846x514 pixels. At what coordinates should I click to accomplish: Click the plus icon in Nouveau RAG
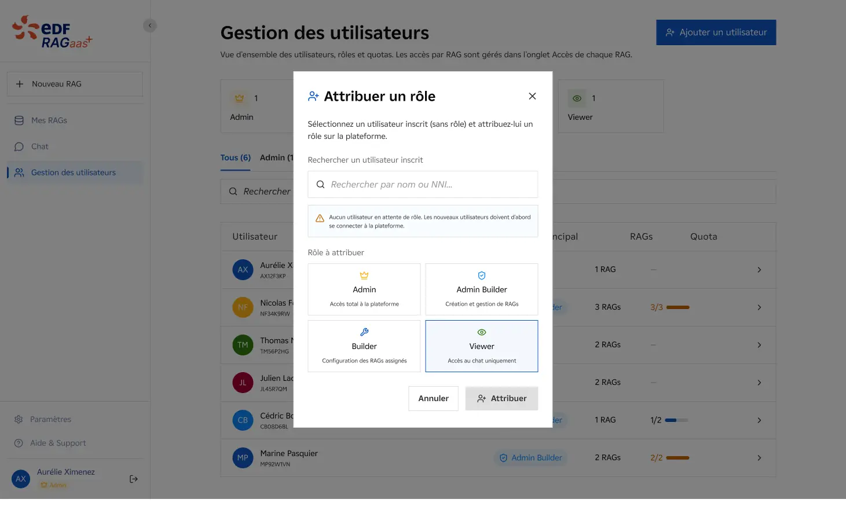[x=20, y=84]
